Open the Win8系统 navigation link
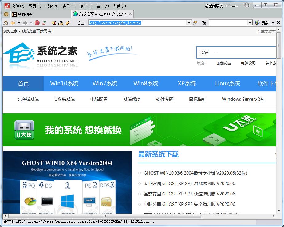This screenshot has height=227, width=284. pos(146,83)
